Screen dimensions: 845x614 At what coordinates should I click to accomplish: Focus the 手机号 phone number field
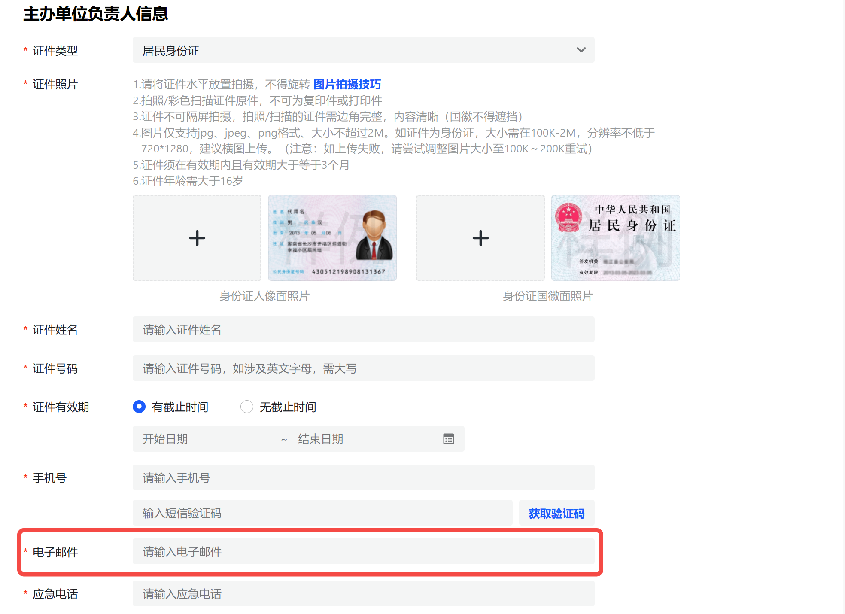[x=363, y=478]
